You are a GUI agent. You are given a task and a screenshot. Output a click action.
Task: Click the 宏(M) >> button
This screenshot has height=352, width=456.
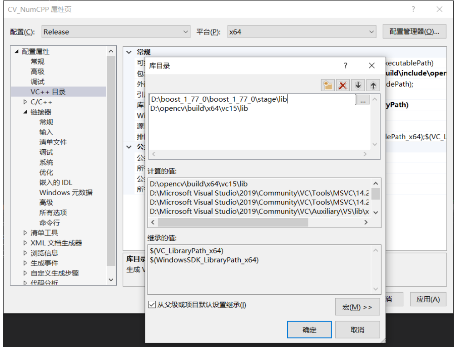point(357,307)
